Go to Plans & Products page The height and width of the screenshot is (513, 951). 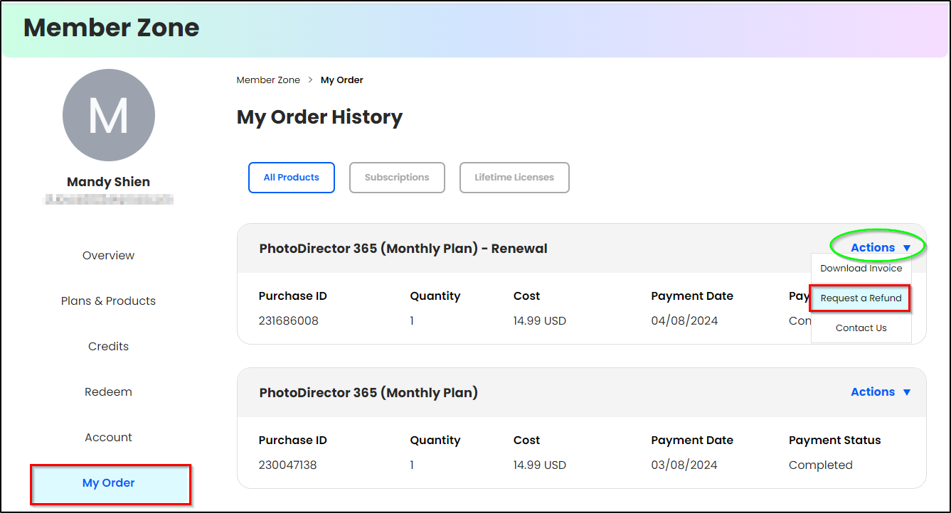[x=108, y=301]
